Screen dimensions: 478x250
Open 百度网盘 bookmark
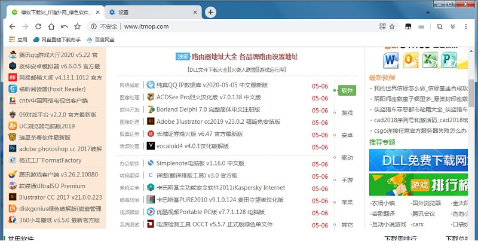click(x=100, y=39)
